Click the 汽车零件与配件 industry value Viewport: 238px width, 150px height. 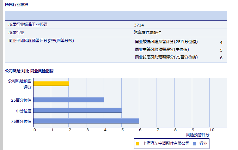coord(147,32)
